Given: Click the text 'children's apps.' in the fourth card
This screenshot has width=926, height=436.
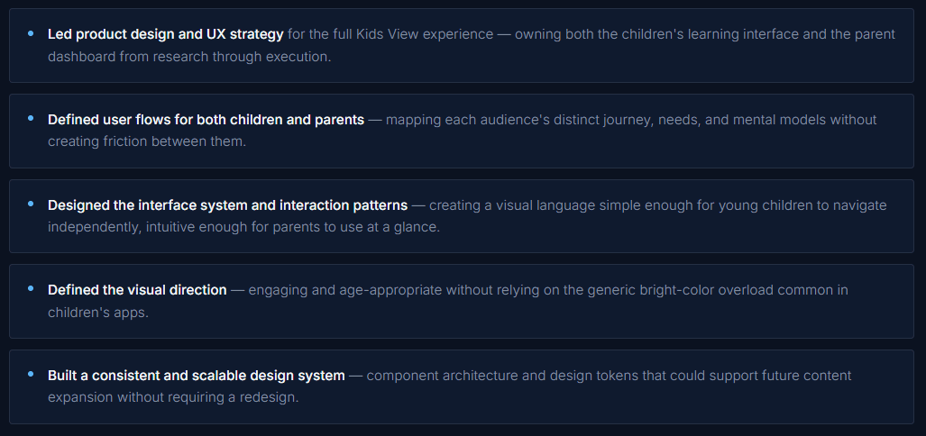Looking at the screenshot, I should (97, 313).
